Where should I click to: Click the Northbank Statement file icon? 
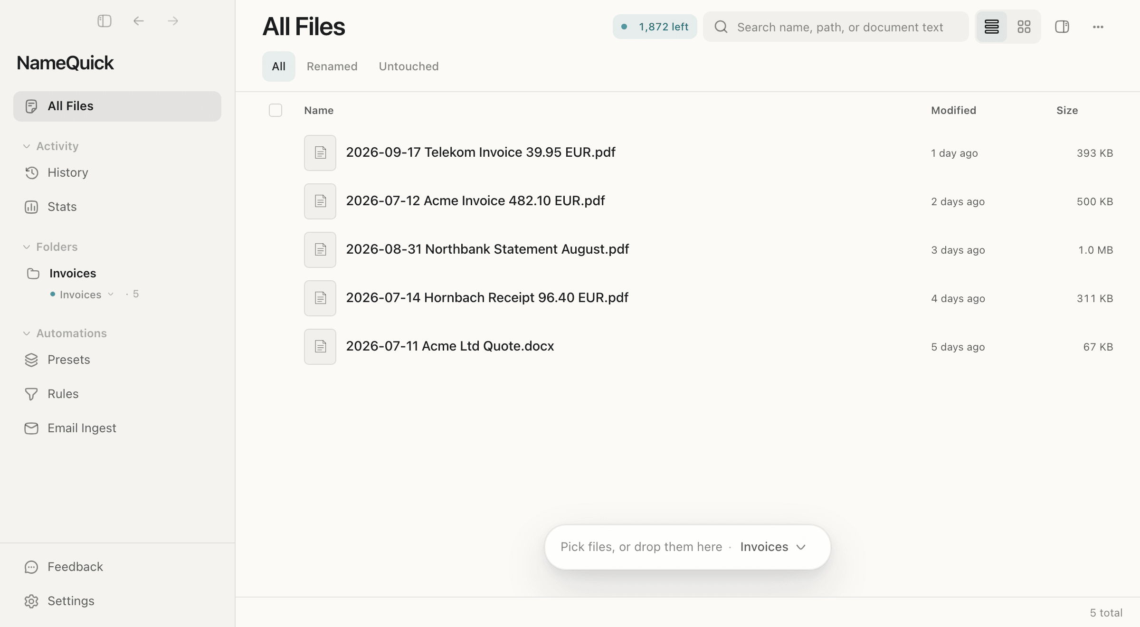(x=320, y=250)
